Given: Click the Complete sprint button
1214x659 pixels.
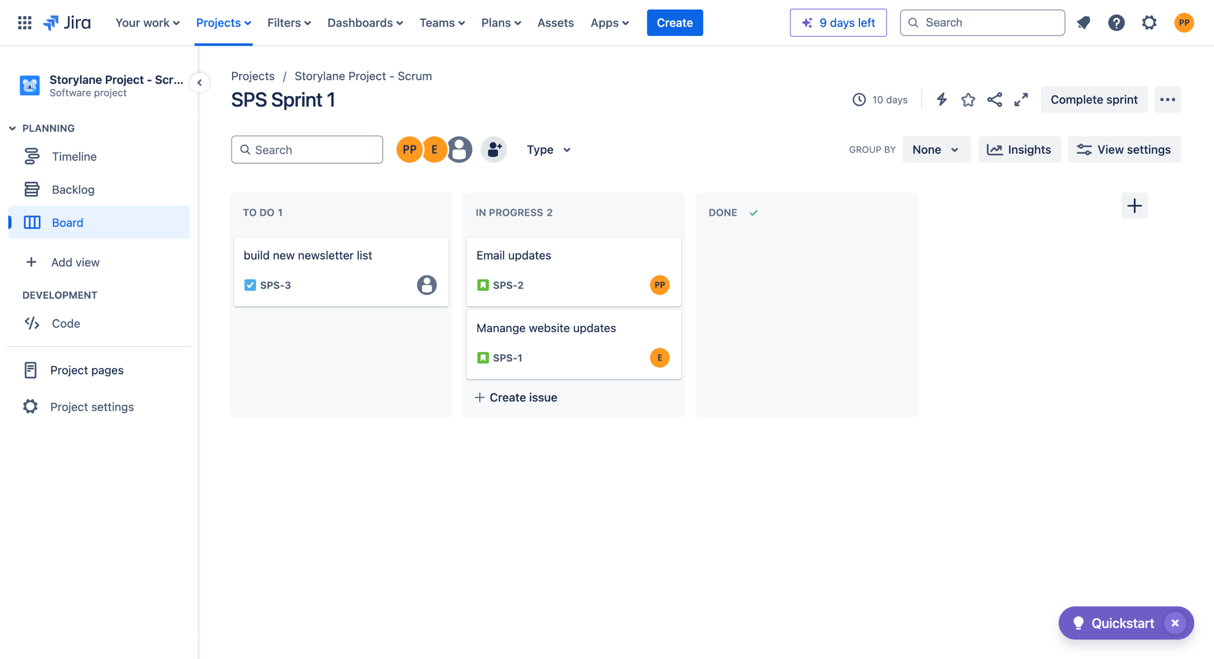Looking at the screenshot, I should click(x=1094, y=100).
